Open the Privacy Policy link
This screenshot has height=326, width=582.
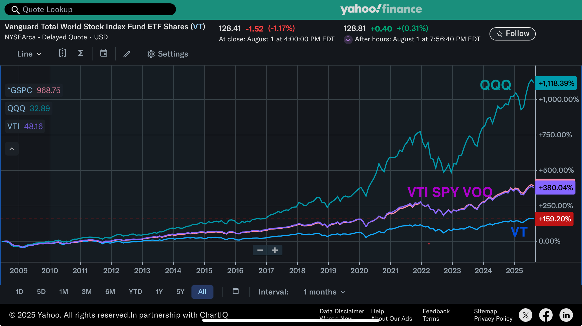point(493,319)
